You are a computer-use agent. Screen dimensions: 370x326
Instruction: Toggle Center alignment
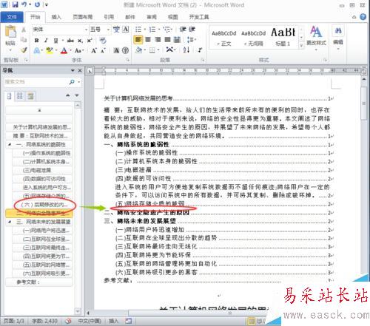(148, 40)
